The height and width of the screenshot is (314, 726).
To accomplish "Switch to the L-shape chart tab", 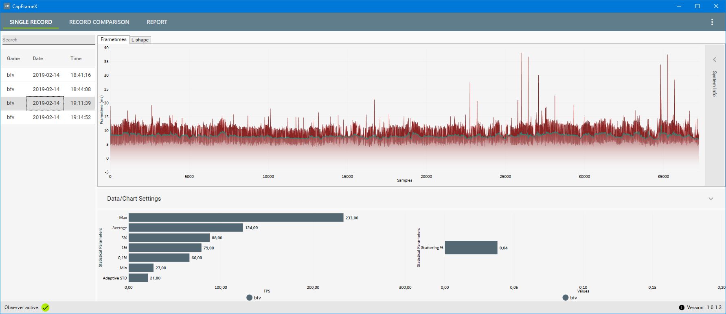I will tap(140, 40).
